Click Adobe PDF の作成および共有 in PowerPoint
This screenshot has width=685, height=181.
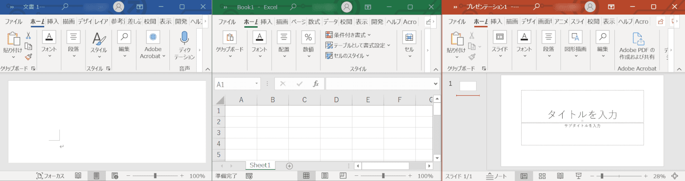[637, 46]
